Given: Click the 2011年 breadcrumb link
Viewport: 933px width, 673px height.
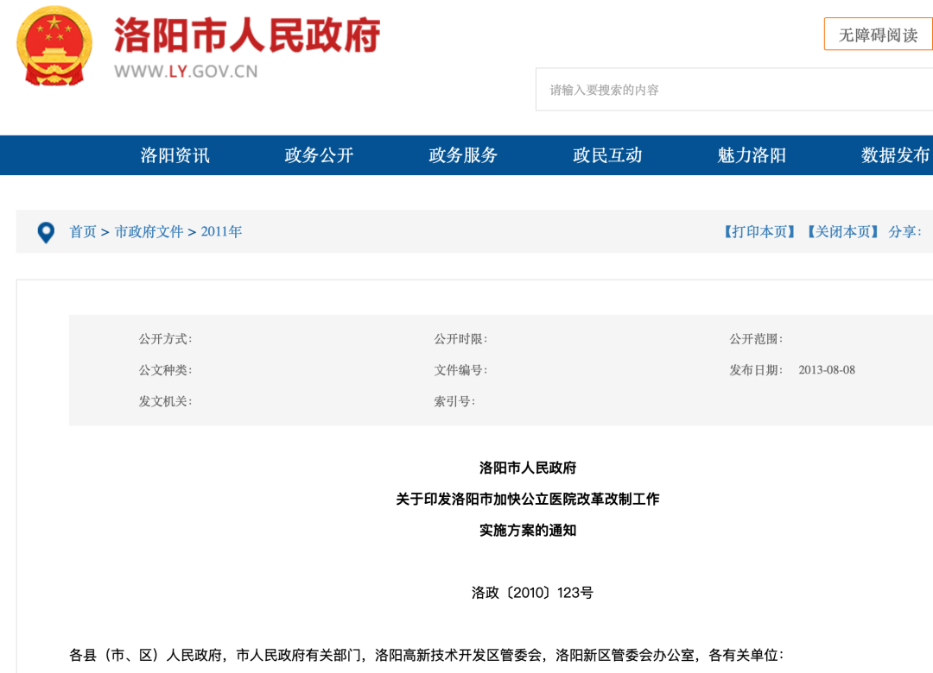Looking at the screenshot, I should tap(221, 232).
